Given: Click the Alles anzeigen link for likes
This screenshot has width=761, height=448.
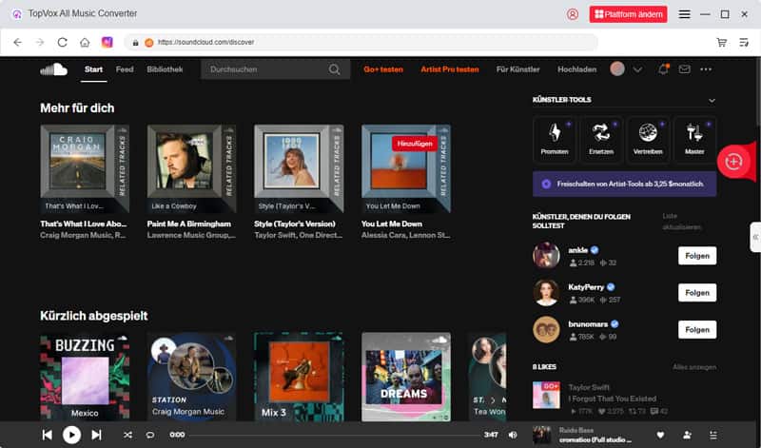Looking at the screenshot, I should pos(694,367).
